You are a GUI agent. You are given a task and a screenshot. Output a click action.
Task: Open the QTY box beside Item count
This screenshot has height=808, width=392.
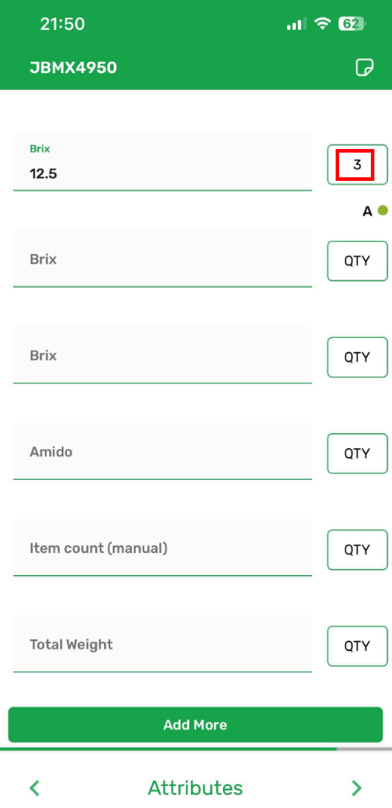357,550
